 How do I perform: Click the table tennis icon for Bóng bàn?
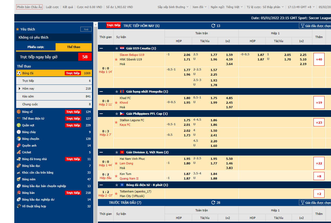19,193
